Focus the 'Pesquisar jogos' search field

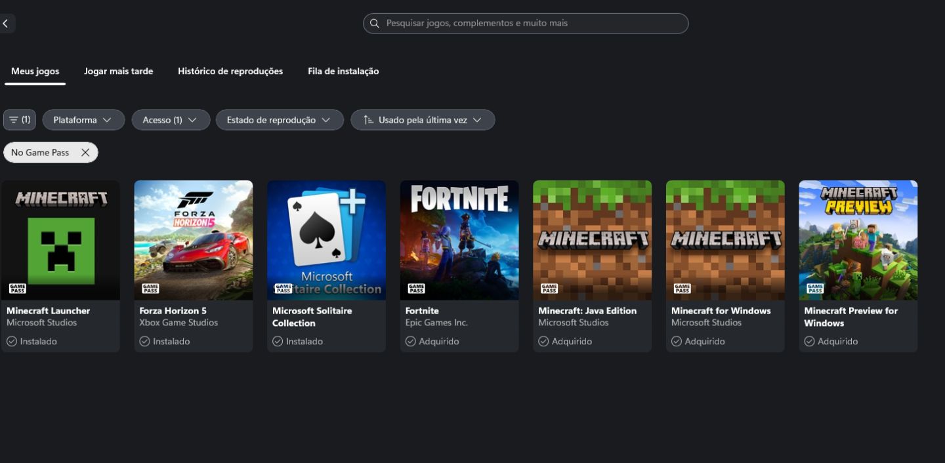(526, 24)
